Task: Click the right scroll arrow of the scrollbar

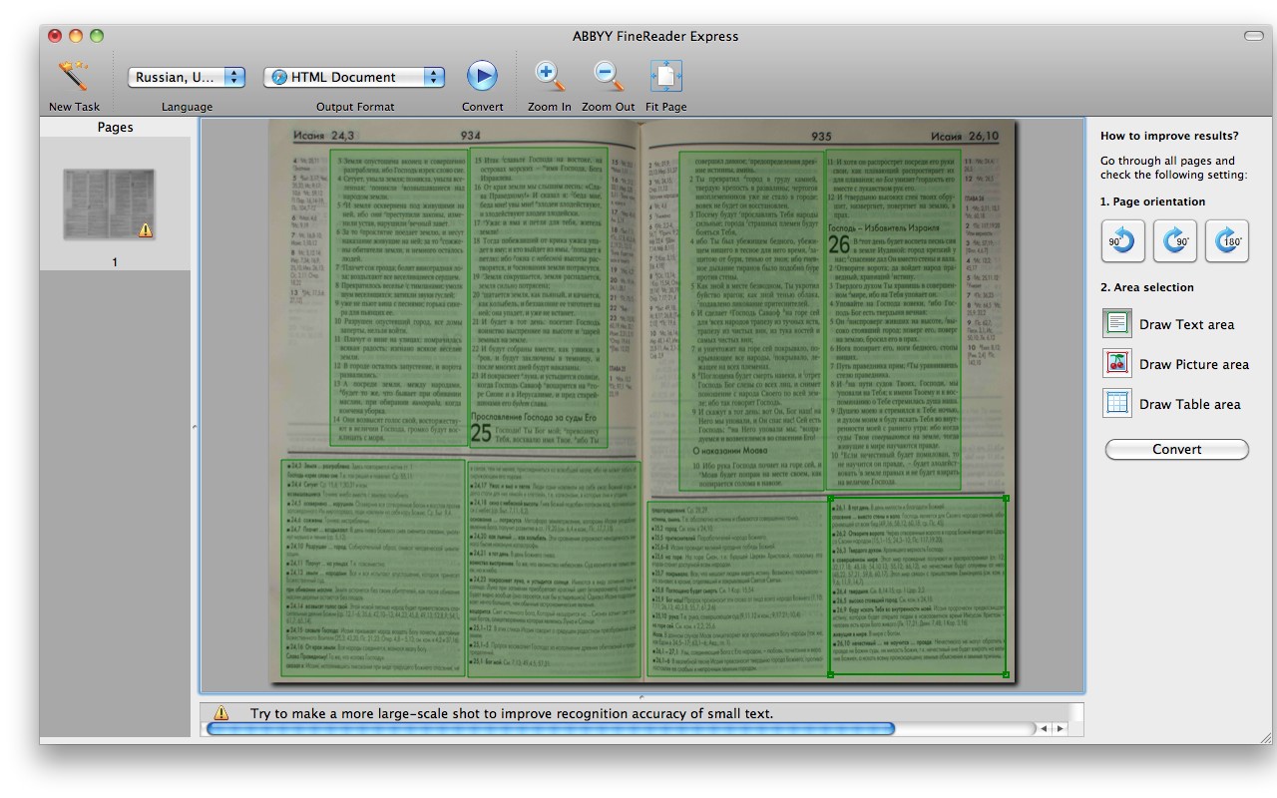Action: [1060, 729]
